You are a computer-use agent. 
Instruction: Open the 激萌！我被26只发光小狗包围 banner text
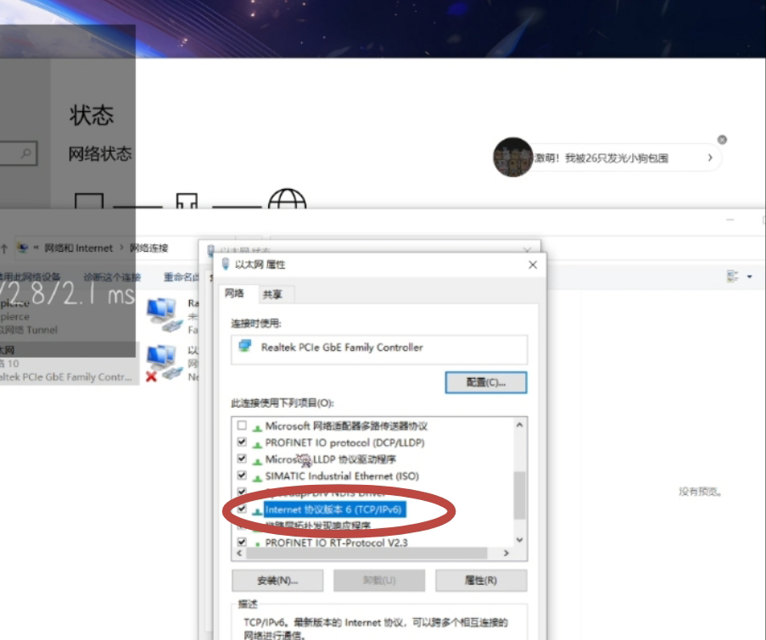tap(601, 159)
